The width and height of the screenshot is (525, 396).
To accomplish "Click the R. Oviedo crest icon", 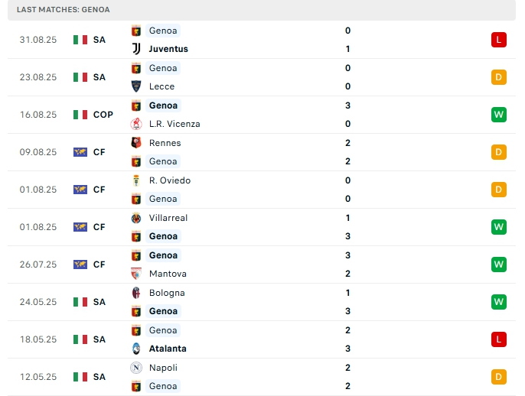I will (137, 180).
